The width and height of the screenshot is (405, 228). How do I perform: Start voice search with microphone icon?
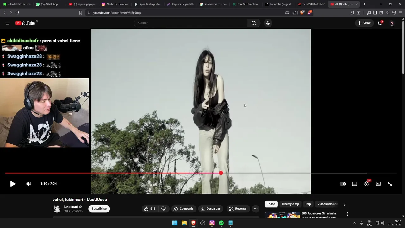click(268, 23)
